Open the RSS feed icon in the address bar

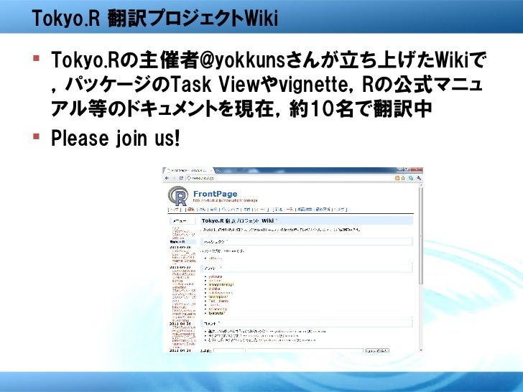tap(397, 178)
